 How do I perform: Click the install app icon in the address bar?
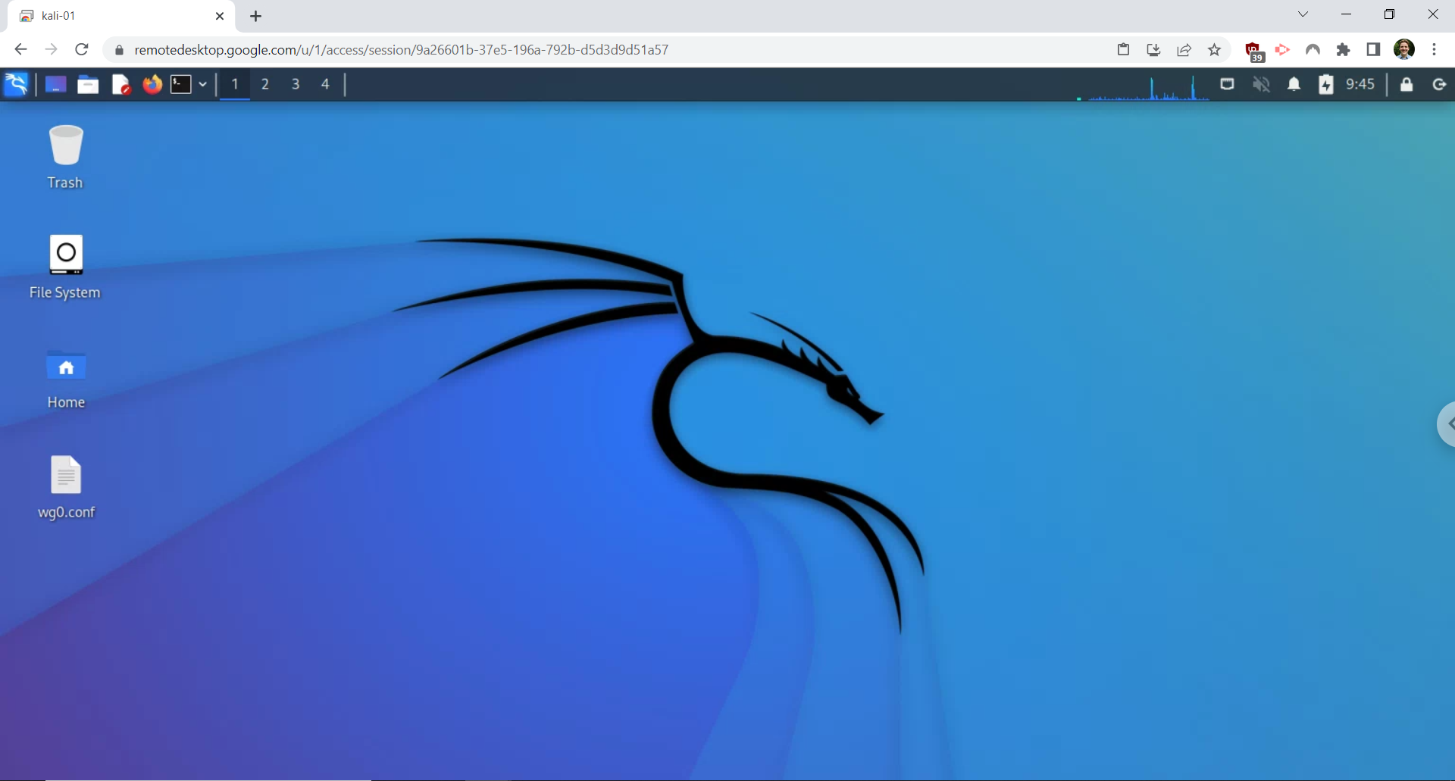coord(1153,49)
